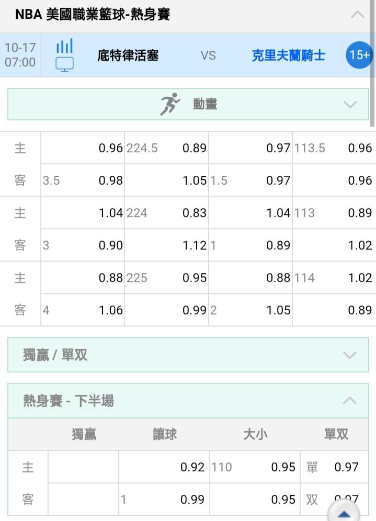
Task: Open team 底特律活塞
Action: [128, 55]
